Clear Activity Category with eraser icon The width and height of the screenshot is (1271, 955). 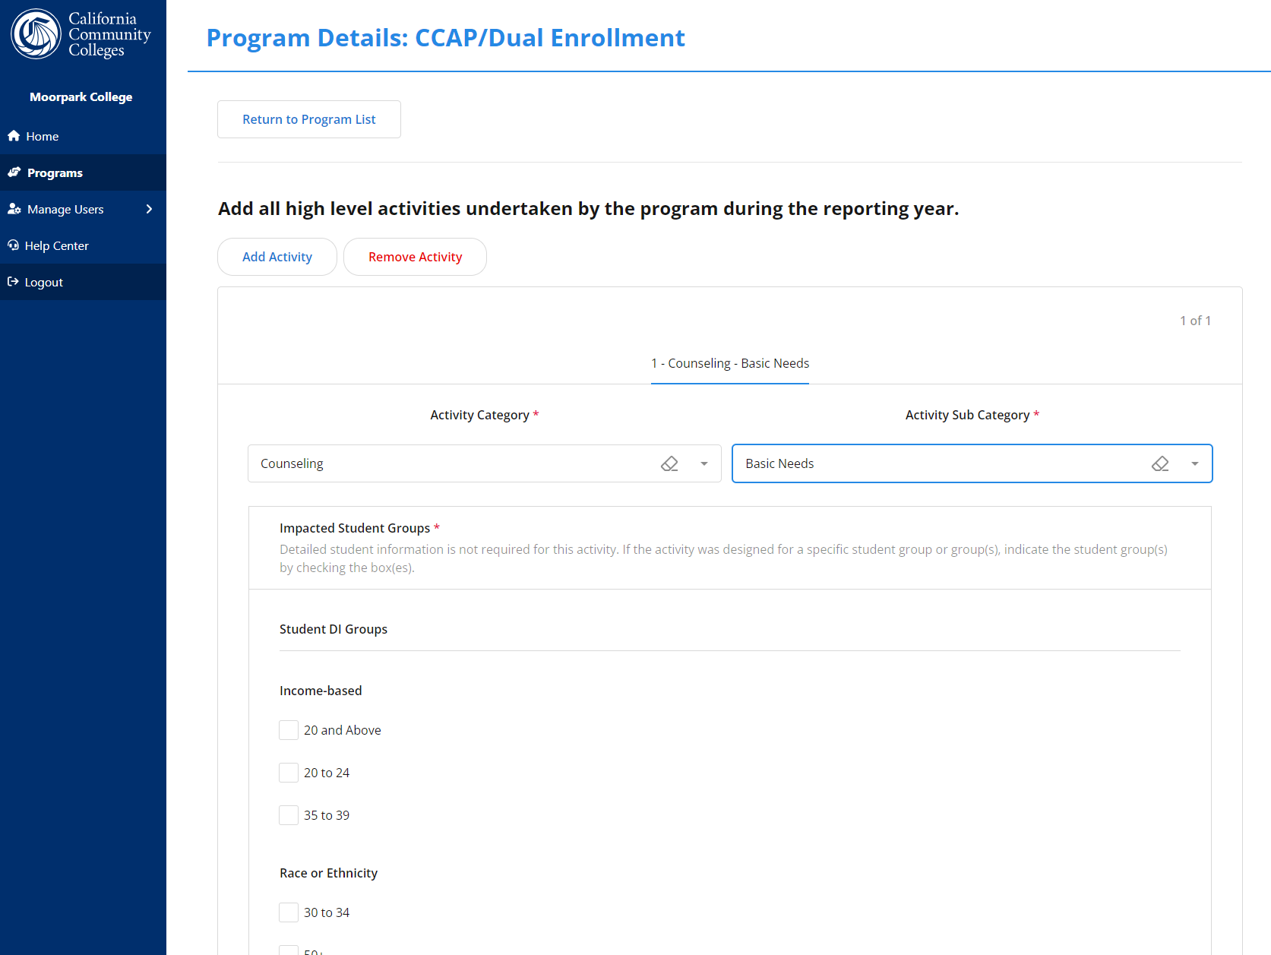(669, 463)
